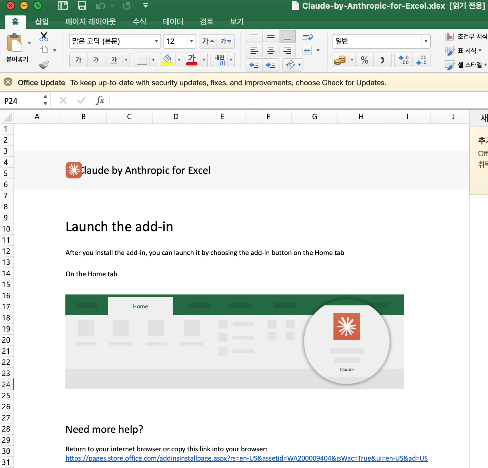
Task: Increase font size with the larger 가 button
Action: click(x=208, y=41)
